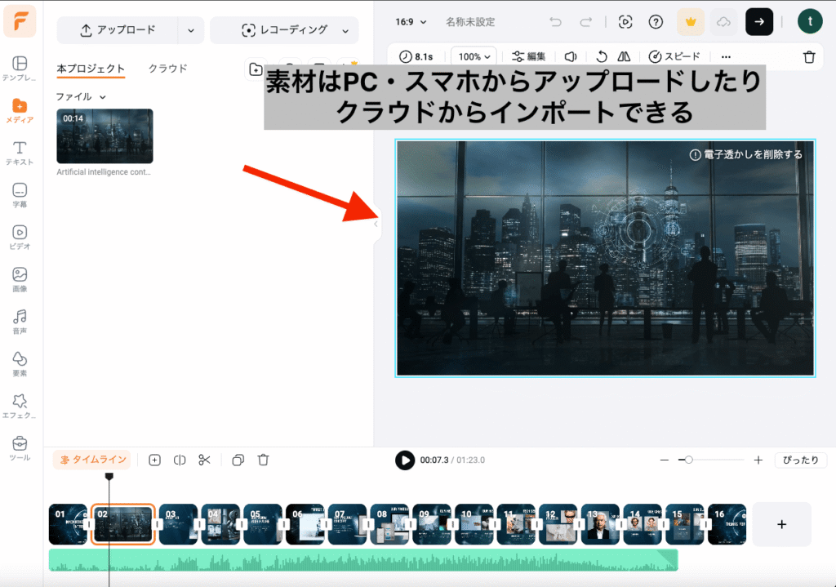Viewport: 836px width, 587px height.
Task: Select the メディア media sidebar icon
Action: (x=20, y=111)
